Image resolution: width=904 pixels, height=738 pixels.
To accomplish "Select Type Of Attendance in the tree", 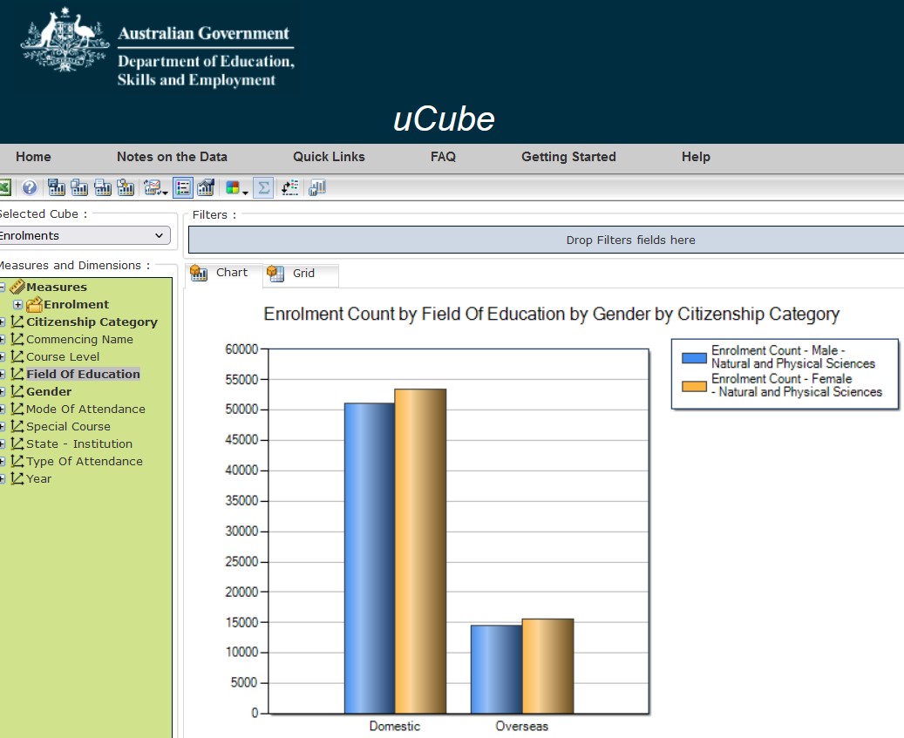I will (x=85, y=462).
